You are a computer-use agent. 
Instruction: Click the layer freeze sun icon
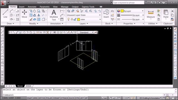(x=72, y=19)
